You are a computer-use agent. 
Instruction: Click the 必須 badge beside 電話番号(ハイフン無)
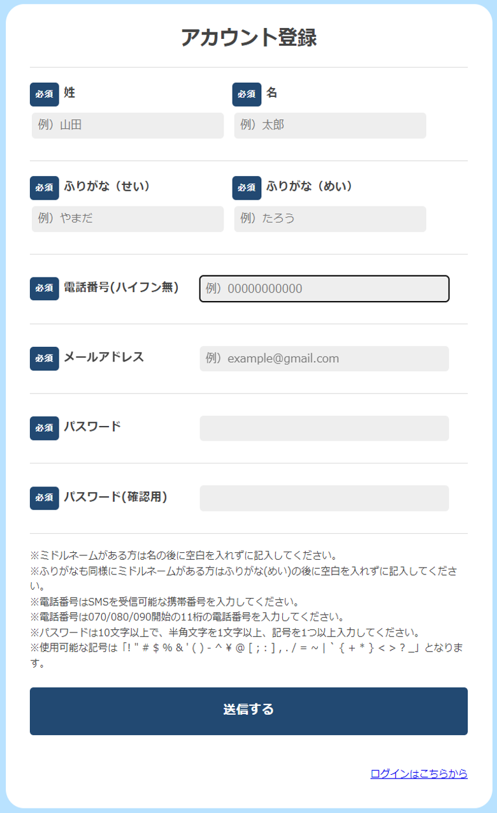click(45, 288)
